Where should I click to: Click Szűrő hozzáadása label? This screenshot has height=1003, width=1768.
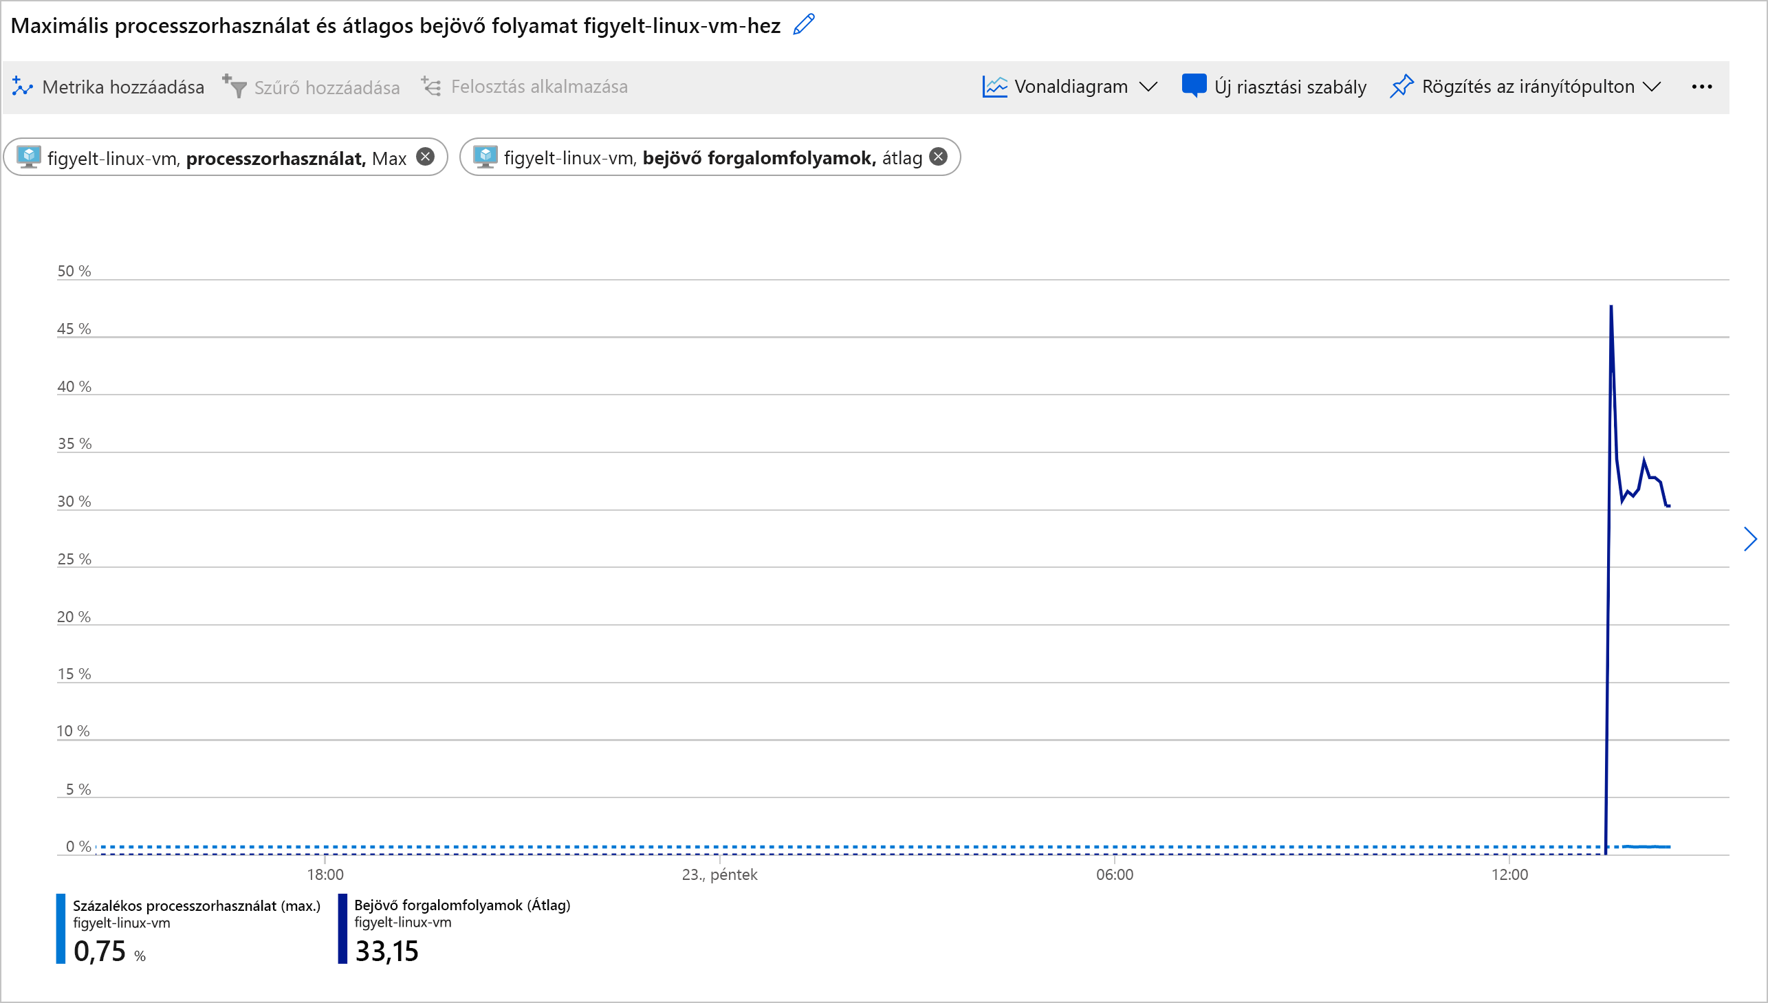coord(327,87)
